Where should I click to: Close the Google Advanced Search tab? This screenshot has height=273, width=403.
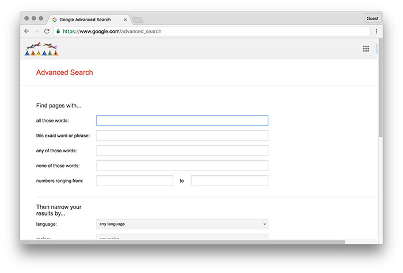tap(126, 20)
